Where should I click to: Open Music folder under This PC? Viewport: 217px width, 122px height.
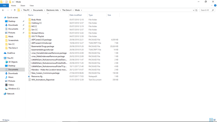point(11,77)
